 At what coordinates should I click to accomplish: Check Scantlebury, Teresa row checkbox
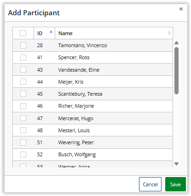coord(23,94)
